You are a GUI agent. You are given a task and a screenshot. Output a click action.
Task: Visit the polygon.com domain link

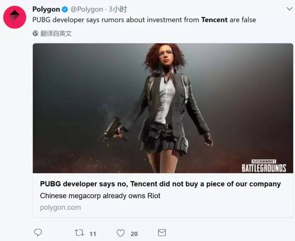click(x=60, y=207)
